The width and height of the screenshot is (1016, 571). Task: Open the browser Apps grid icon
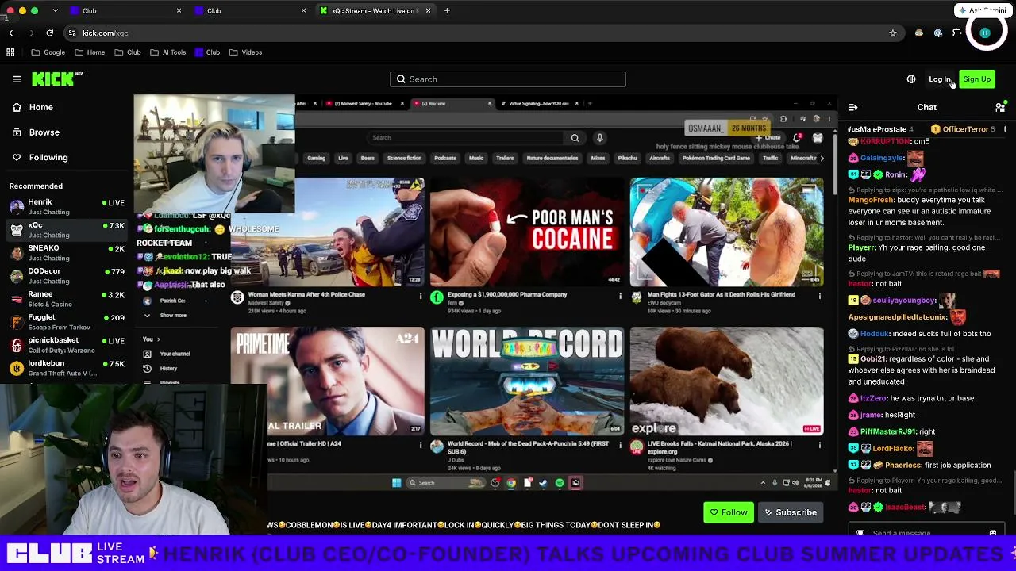click(x=10, y=52)
